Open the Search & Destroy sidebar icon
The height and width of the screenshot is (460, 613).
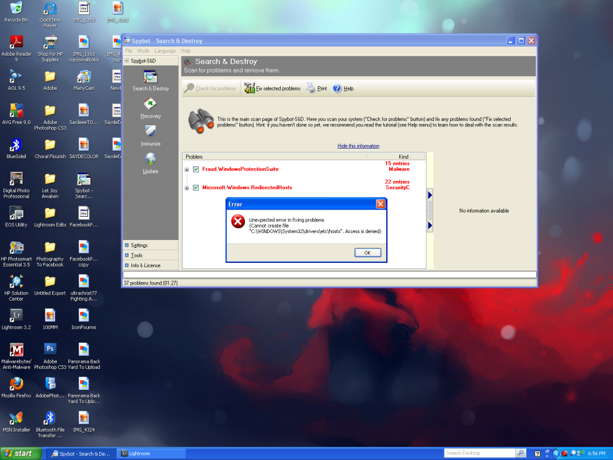click(x=150, y=81)
